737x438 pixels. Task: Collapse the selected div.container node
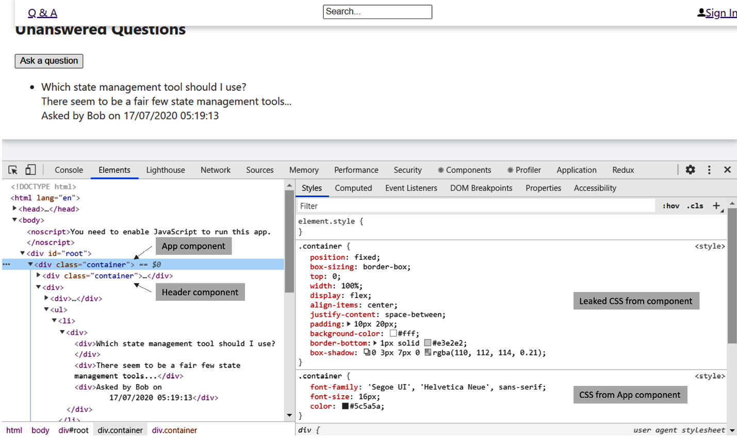[x=30, y=264]
